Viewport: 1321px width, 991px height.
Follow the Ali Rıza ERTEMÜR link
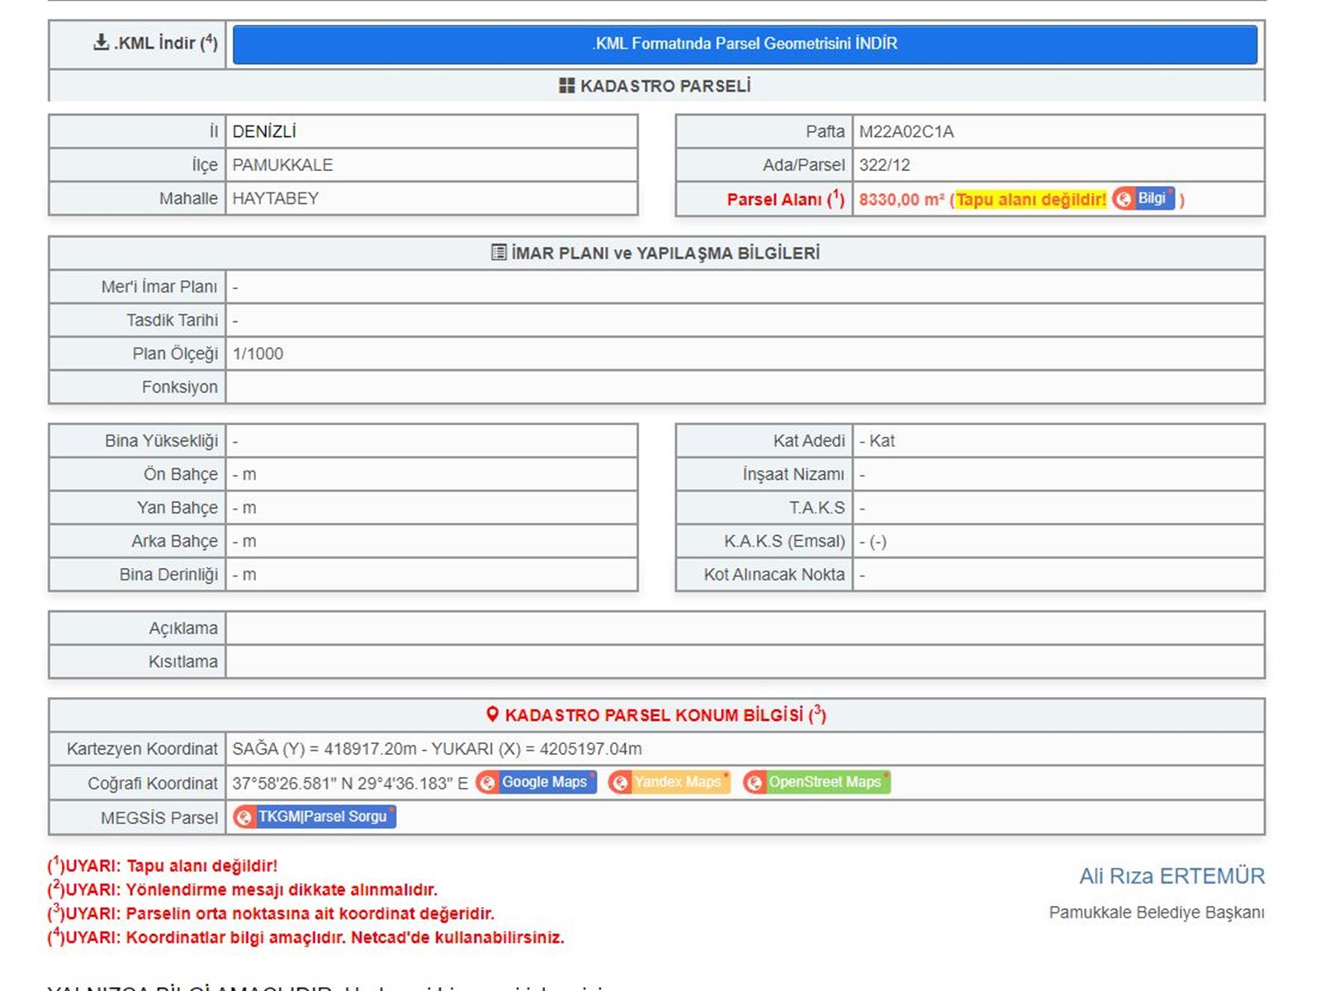(1171, 876)
